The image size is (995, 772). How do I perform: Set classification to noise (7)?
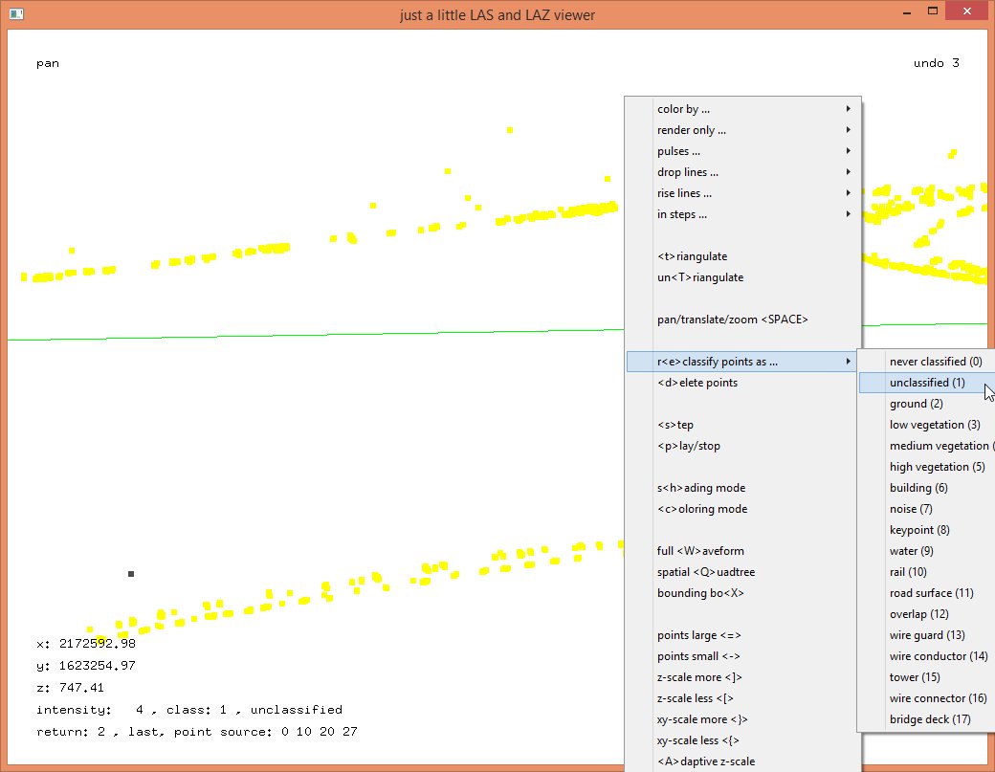click(911, 509)
